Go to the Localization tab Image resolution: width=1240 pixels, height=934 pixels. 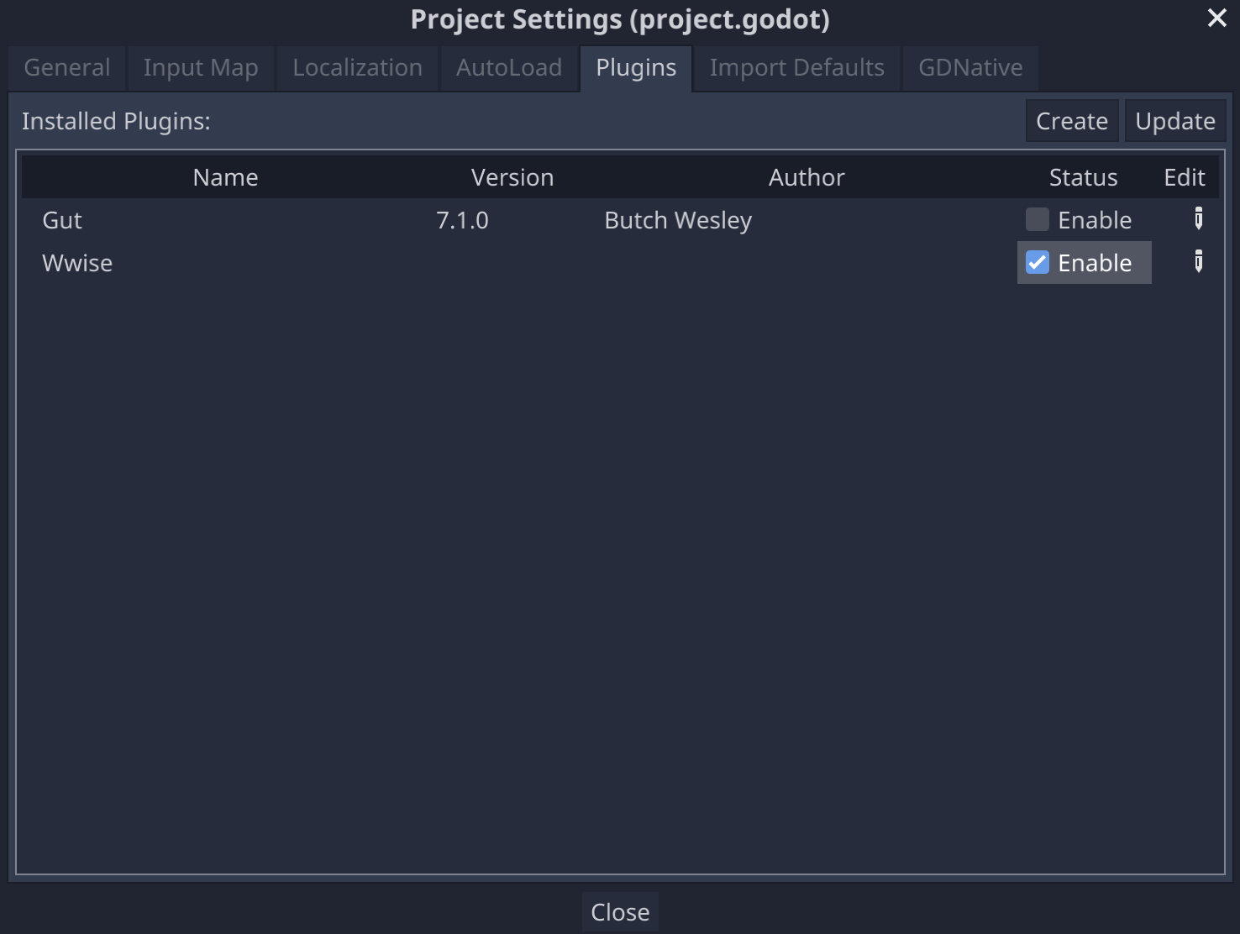[357, 68]
